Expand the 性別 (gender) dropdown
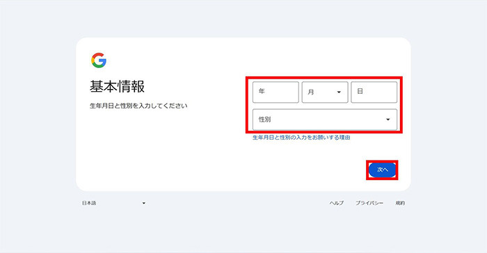 pyautogui.click(x=325, y=120)
